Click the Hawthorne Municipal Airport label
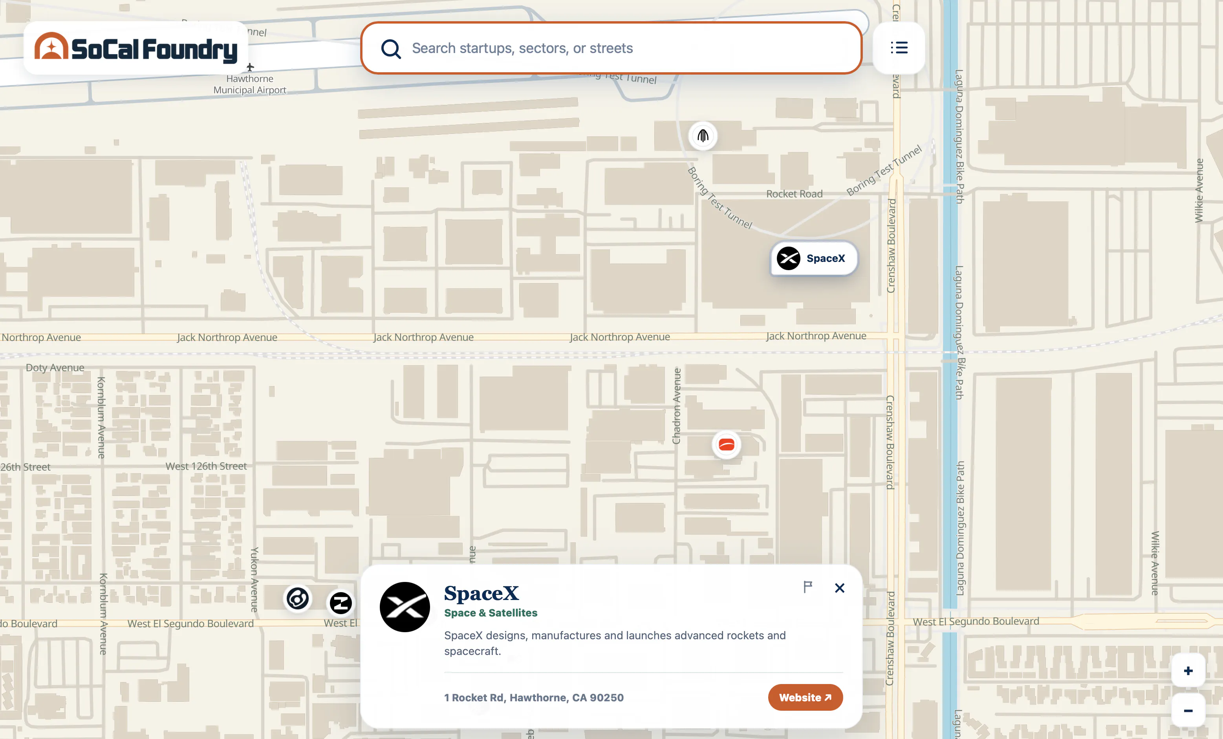Image resolution: width=1223 pixels, height=739 pixels. (x=250, y=84)
